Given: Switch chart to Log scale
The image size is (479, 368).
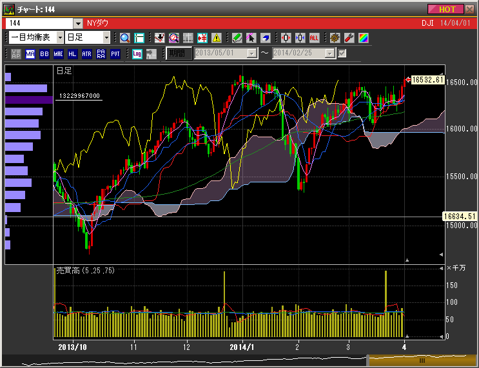Looking at the screenshot, I should pyautogui.click(x=137, y=53).
